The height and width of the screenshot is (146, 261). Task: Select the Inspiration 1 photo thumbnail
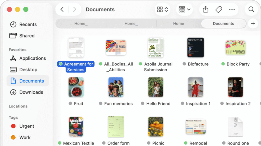195,87
